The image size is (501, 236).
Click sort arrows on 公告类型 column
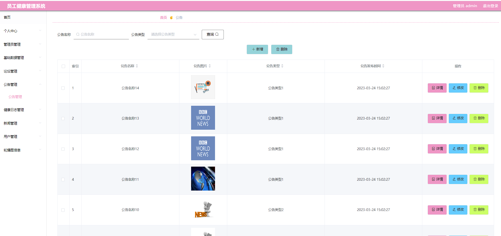tap(282, 66)
